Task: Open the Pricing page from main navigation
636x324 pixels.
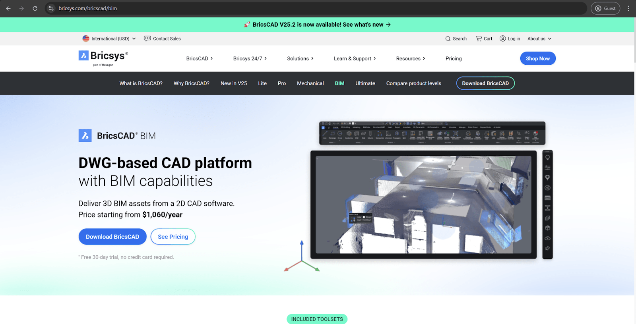Action: point(454,58)
